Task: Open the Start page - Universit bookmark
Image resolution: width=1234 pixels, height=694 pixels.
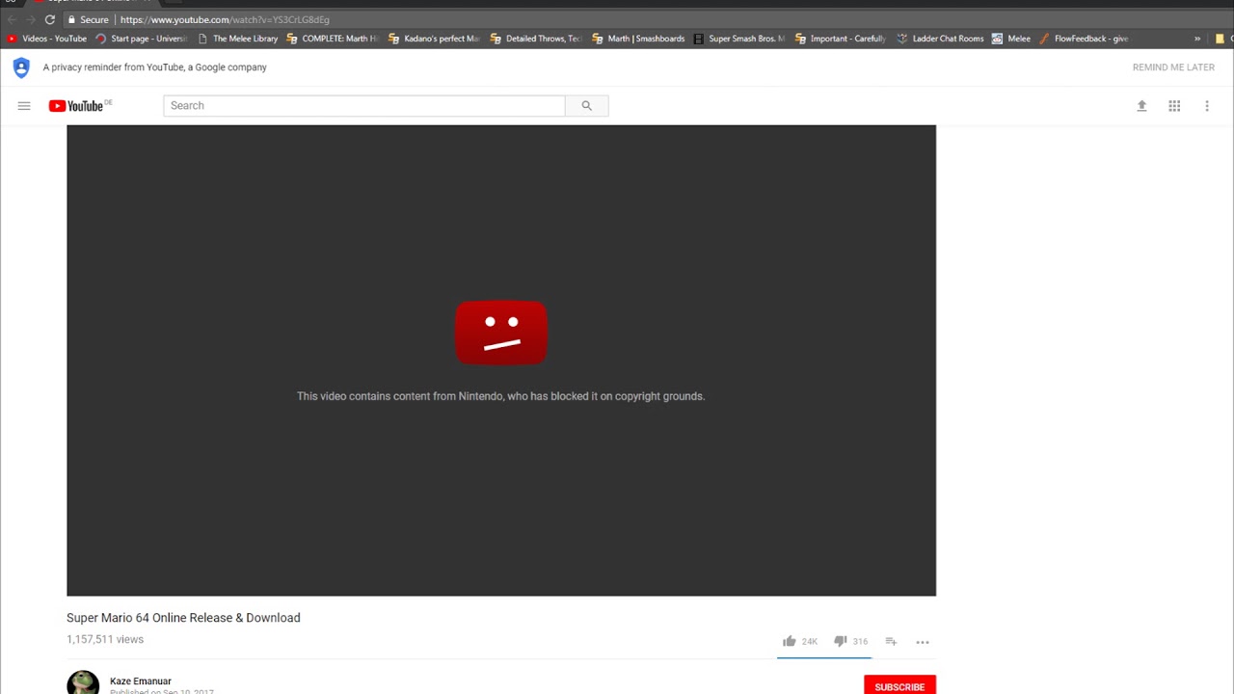Action: 141,39
